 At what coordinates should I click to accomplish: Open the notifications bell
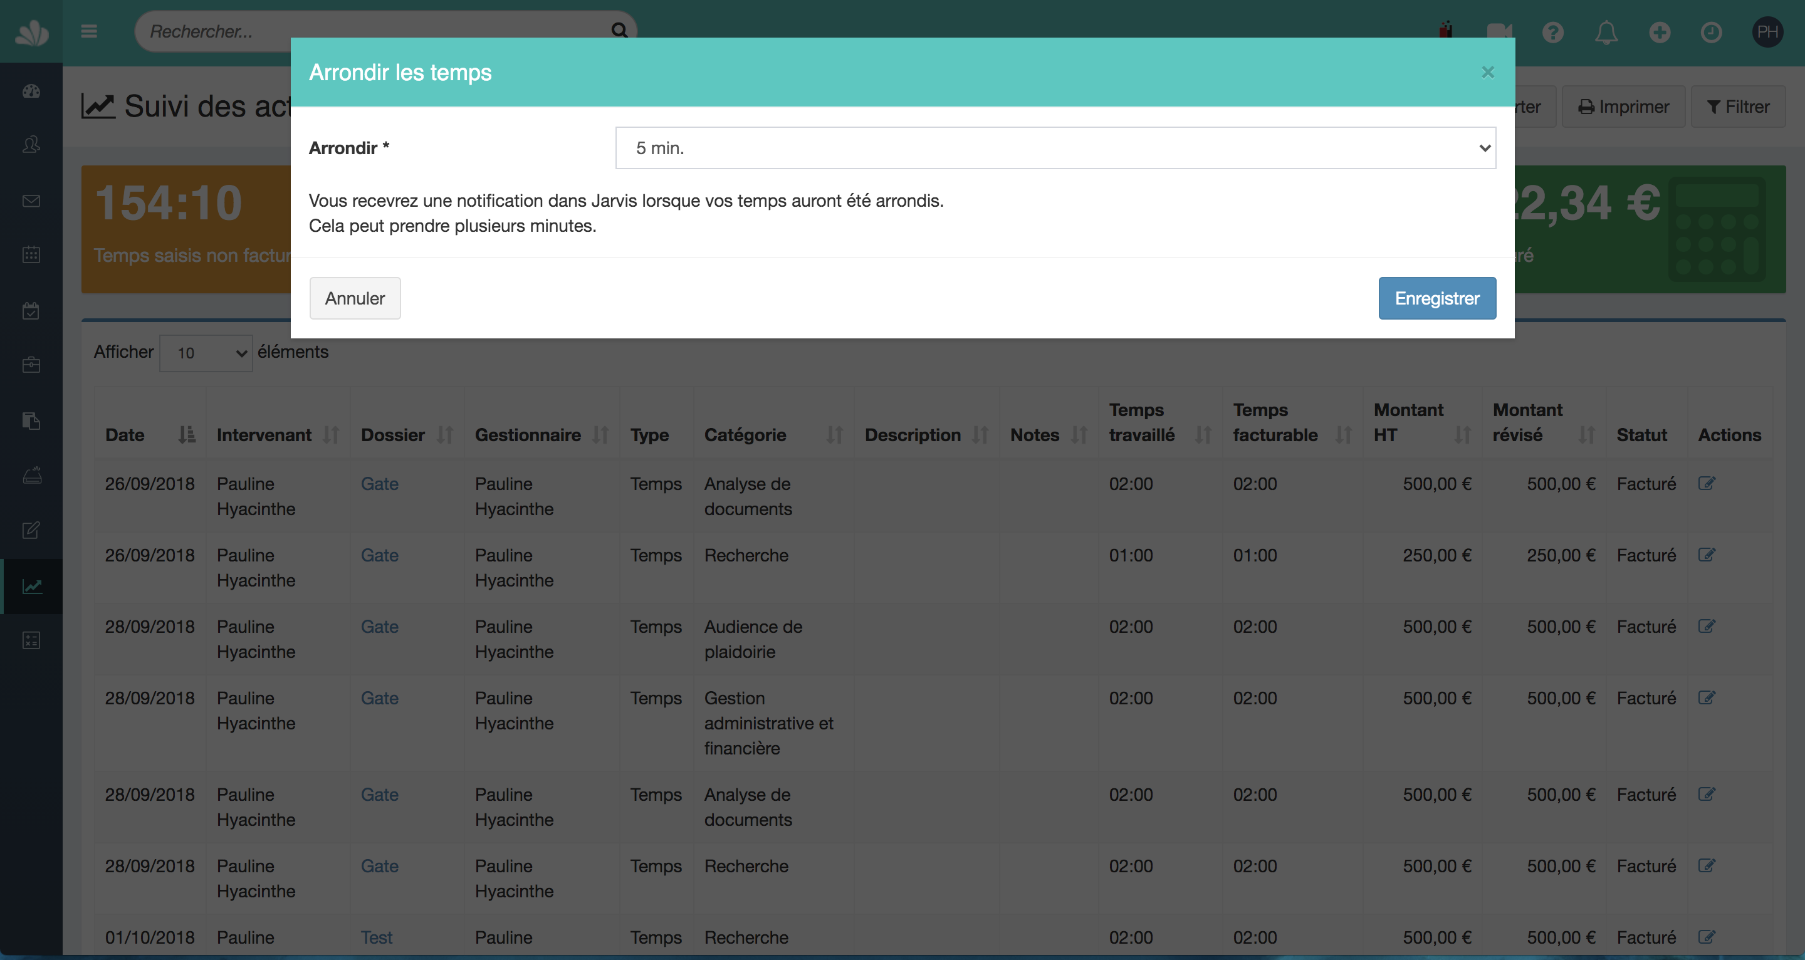(x=1606, y=32)
